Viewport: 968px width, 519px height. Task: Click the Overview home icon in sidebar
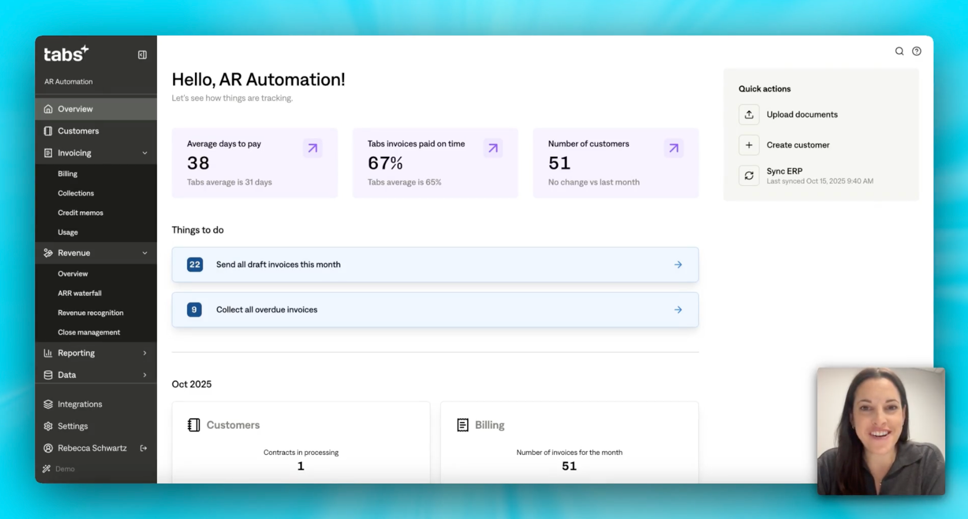[x=48, y=109]
